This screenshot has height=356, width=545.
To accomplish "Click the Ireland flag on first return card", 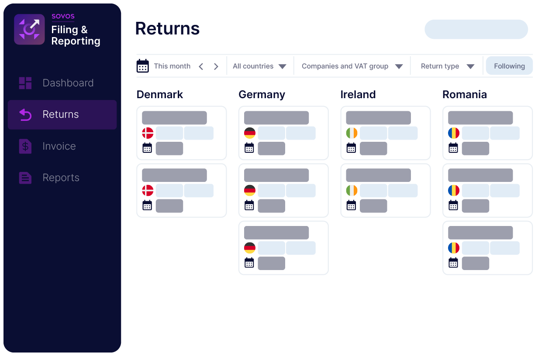I will pyautogui.click(x=352, y=133).
